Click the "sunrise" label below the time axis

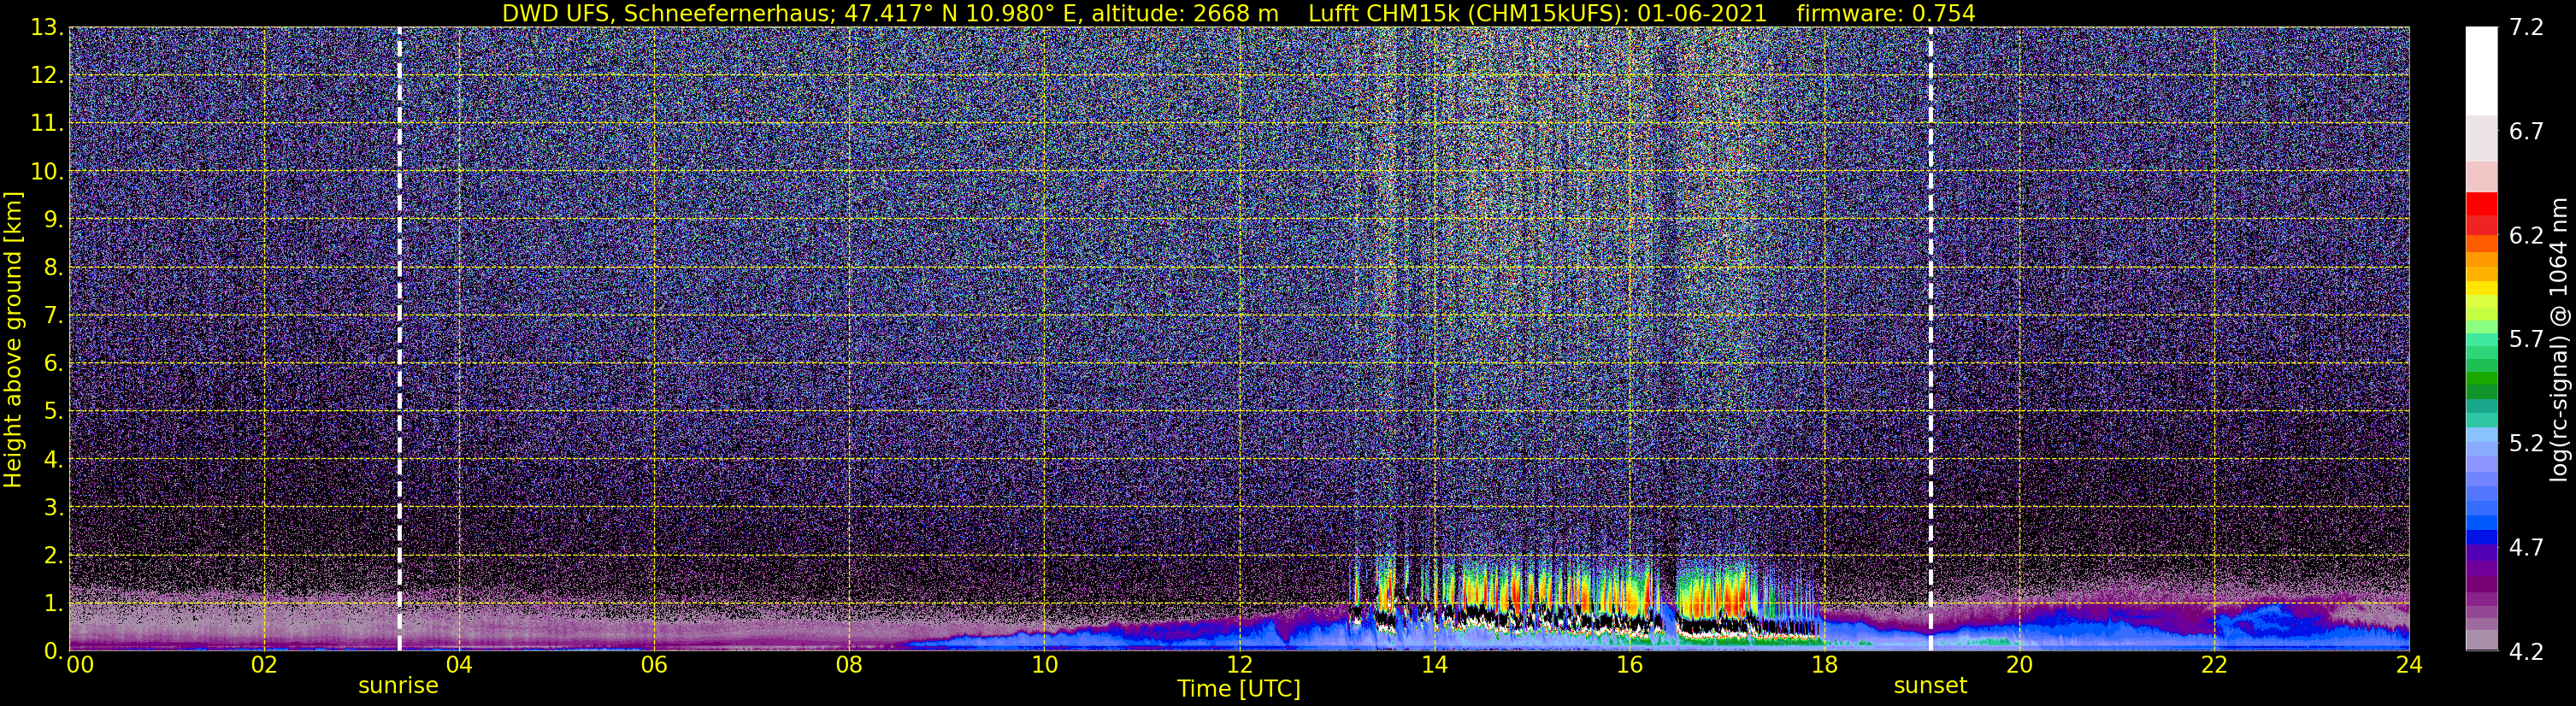point(398,686)
